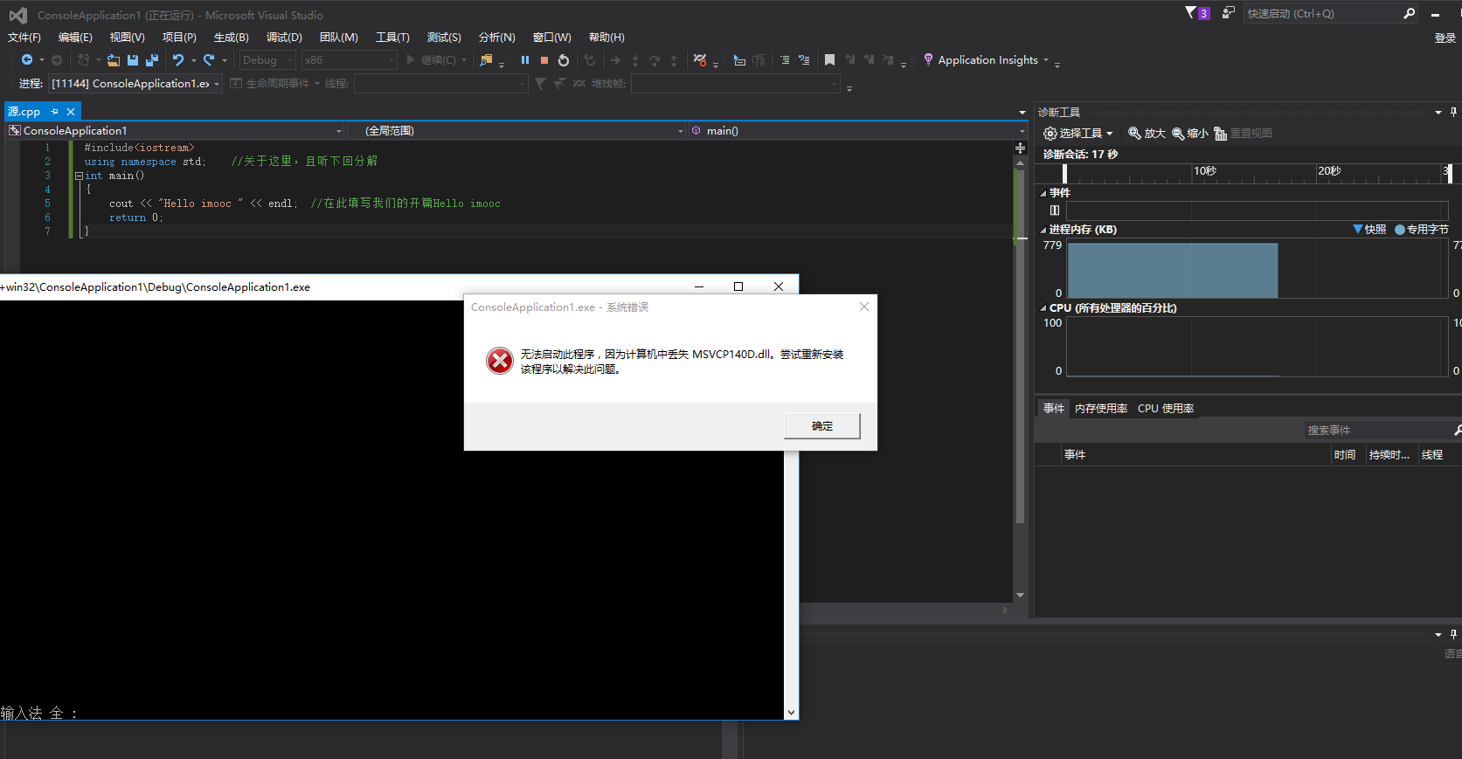Screen dimensions: 1462x759
Task: Click the error dialog's red X icon
Action: (500, 360)
